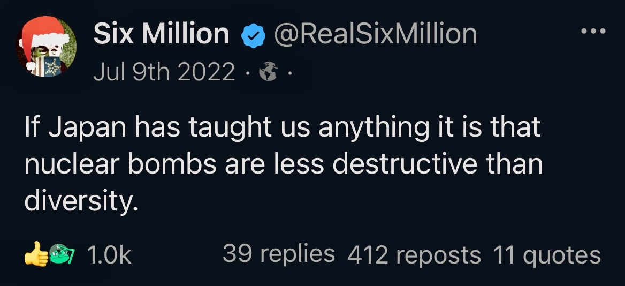625x286 pixels.
Task: View the 1.0k reactions list
Action: click(x=109, y=255)
